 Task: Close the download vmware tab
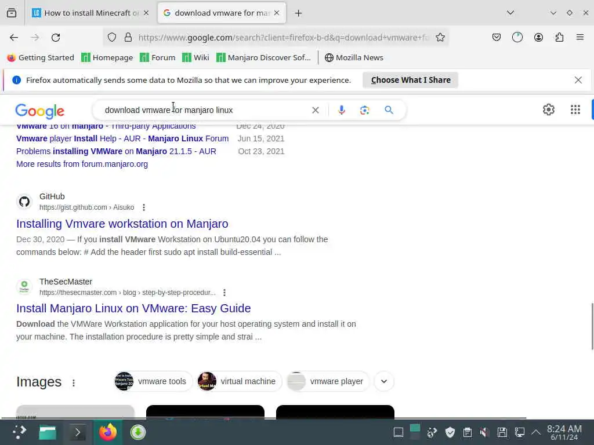277,13
